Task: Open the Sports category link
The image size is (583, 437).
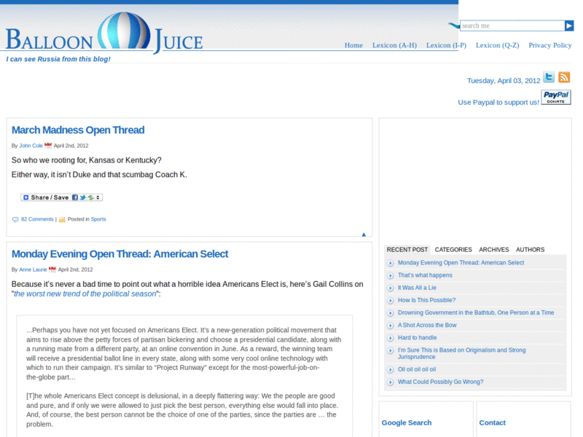Action: point(98,219)
